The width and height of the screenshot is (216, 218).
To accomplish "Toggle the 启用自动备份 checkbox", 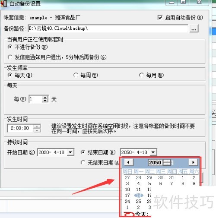I will click(x=160, y=18).
